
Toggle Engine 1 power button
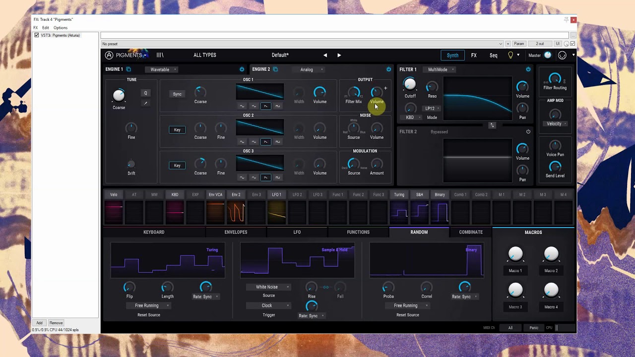point(242,69)
